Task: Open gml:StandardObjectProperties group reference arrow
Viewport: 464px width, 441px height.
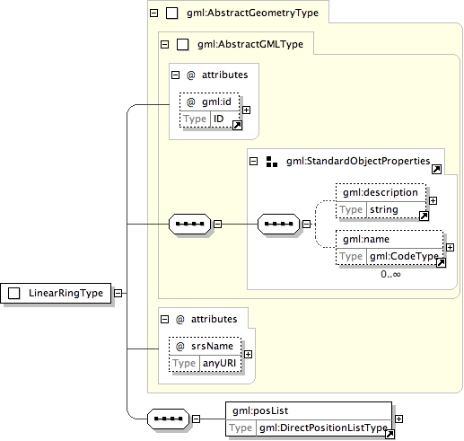Action: [436, 170]
